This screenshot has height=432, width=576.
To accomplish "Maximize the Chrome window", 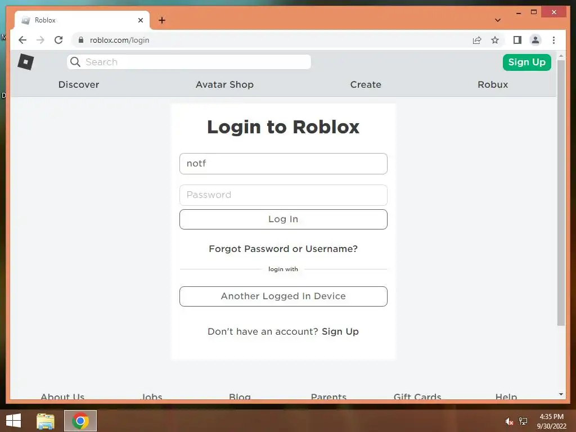I will tap(534, 12).
